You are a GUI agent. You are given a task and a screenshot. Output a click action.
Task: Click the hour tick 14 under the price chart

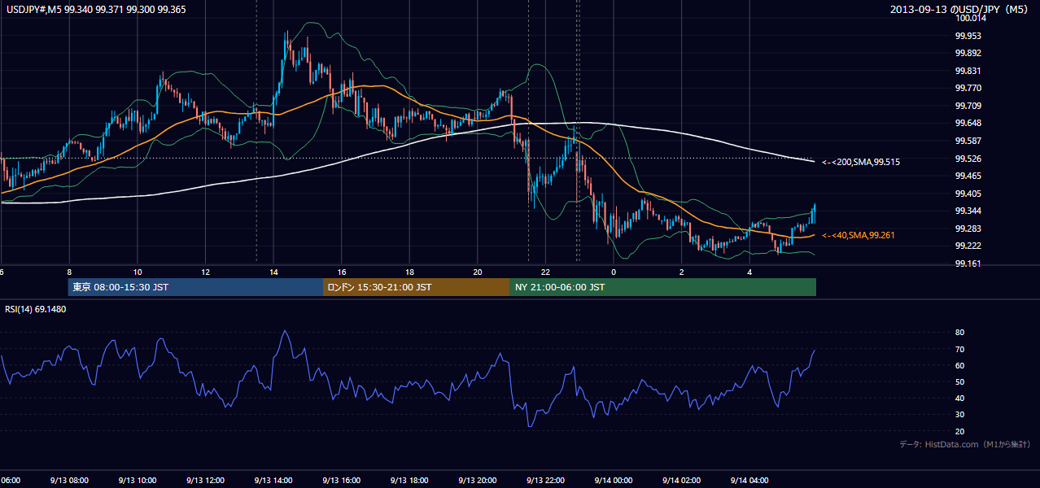pos(273,272)
